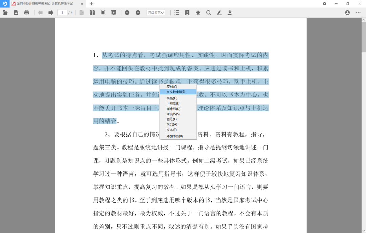Open the outline list icon
This screenshot has width=366, height=233.
176,13
